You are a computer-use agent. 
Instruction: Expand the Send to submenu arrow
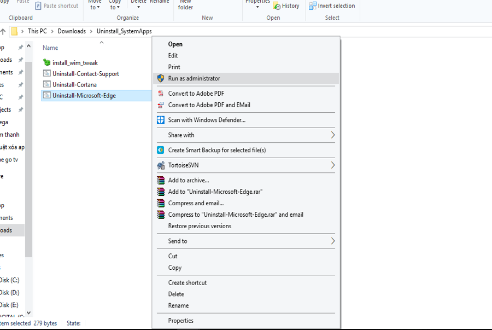click(x=333, y=241)
